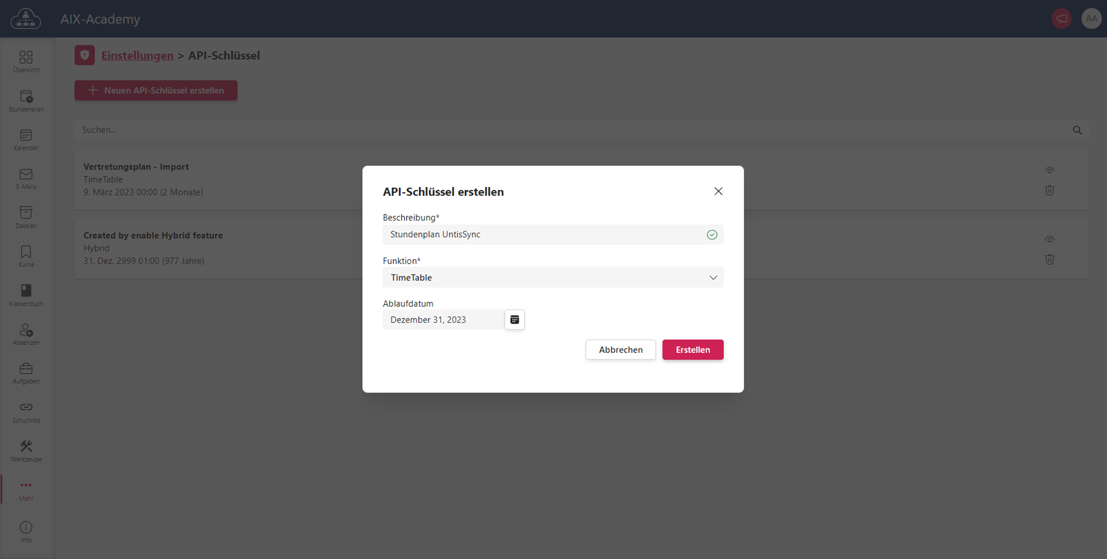
Task: Click the AIX-Academy logo icon
Action: 26,19
